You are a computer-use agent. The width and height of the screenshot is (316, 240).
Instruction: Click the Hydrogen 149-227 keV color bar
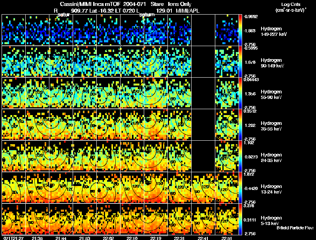pyautogui.click(x=240, y=30)
